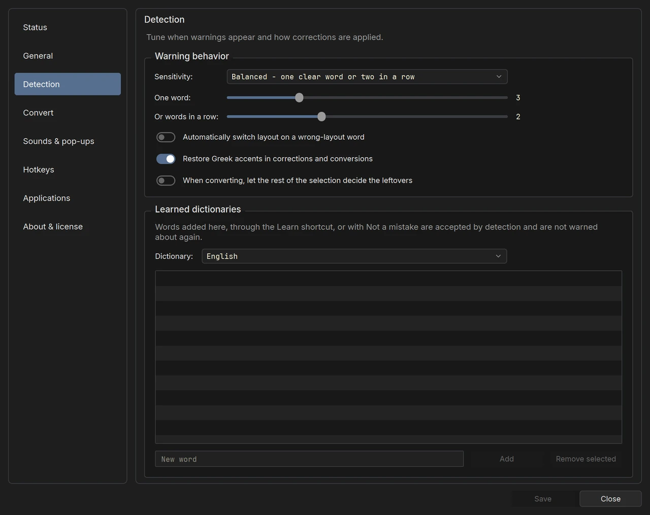Click the 'One word:' label
This screenshot has width=650, height=515.
coord(173,98)
